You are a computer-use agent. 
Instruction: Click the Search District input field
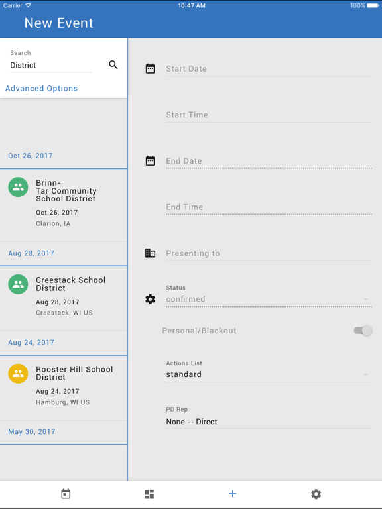pyautogui.click(x=50, y=65)
